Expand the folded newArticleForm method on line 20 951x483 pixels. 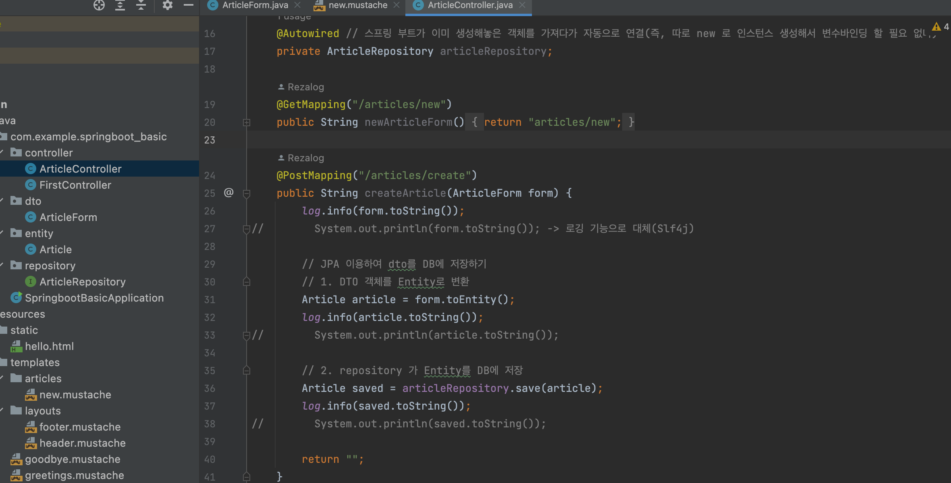[247, 122]
